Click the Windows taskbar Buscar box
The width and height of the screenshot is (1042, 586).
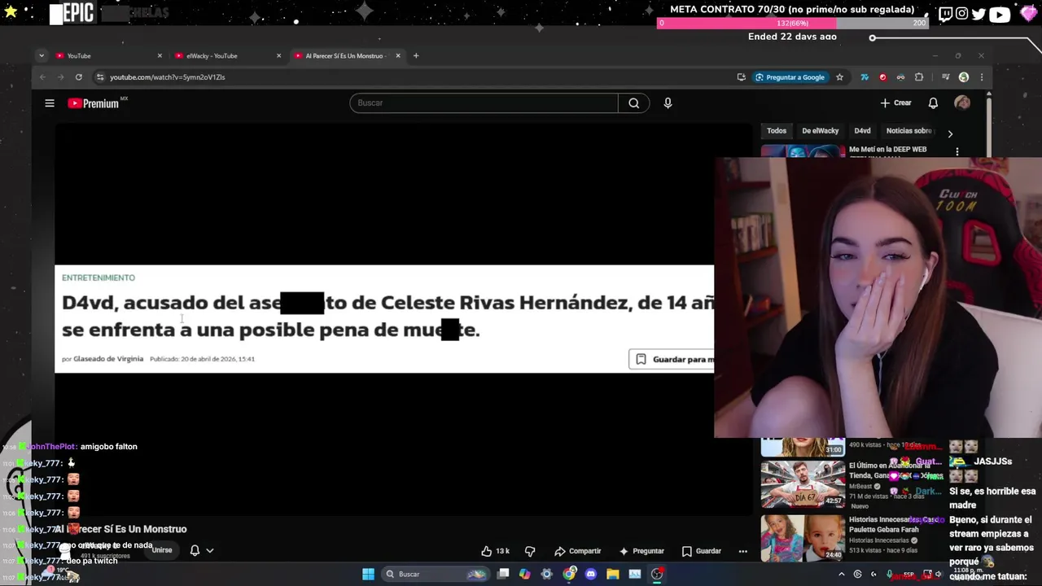coord(436,574)
